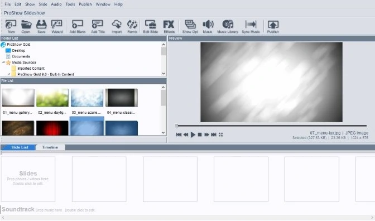Screen dimensions: 375x221
Task: Click the Soundtrack drop area
Action: point(49,210)
